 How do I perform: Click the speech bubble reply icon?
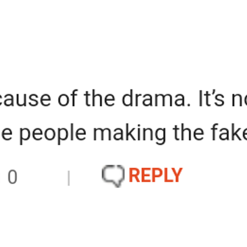(x=113, y=176)
